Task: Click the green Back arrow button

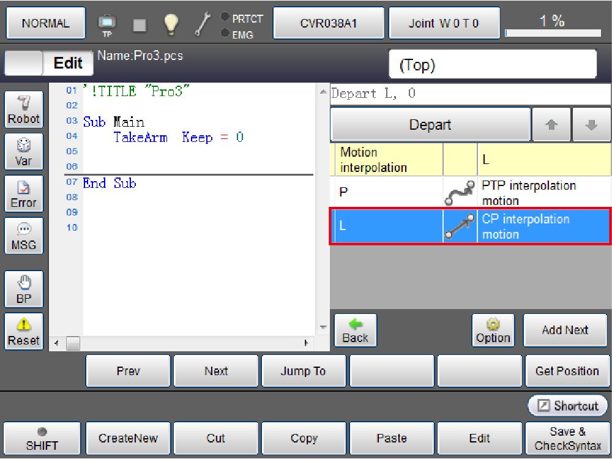Action: (355, 330)
